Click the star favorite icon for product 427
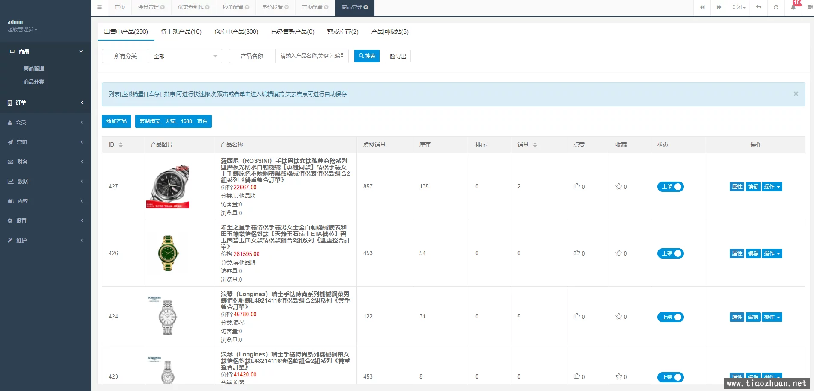Viewport: 814px width, 391px height. coord(619,186)
